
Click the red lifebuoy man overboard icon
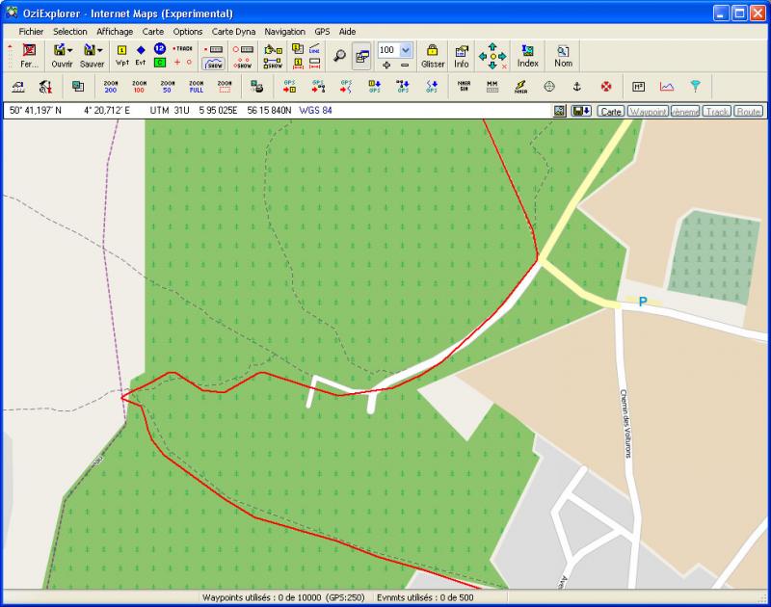pyautogui.click(x=606, y=87)
